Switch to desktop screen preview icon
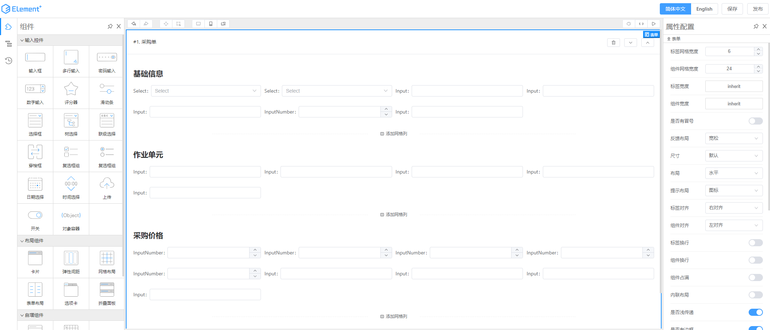770x330 pixels. click(198, 24)
